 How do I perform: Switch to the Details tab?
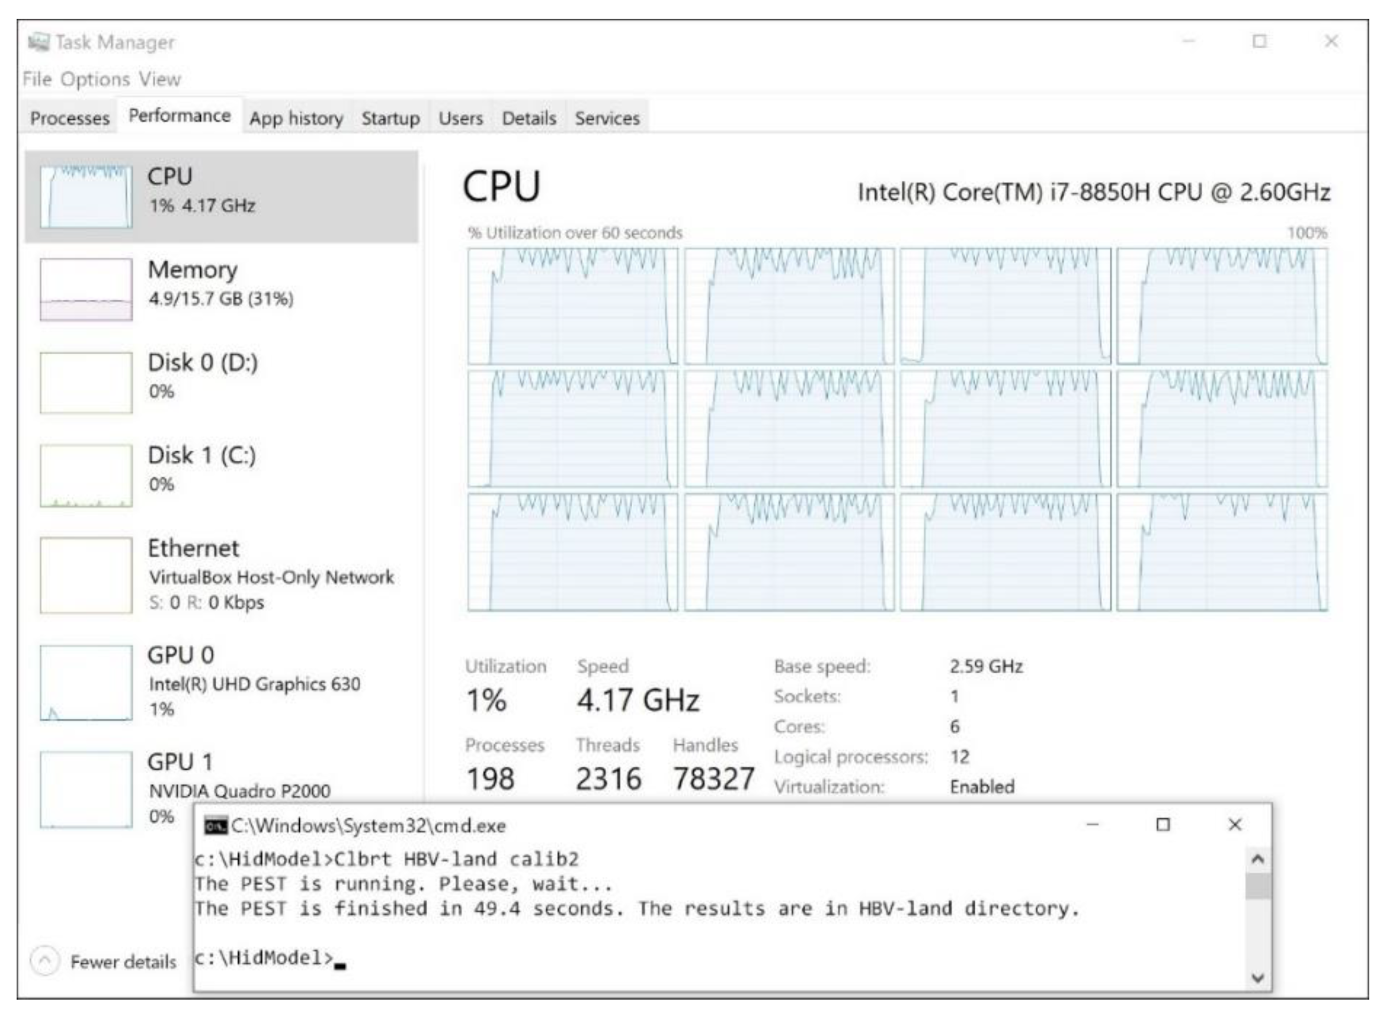tap(529, 118)
